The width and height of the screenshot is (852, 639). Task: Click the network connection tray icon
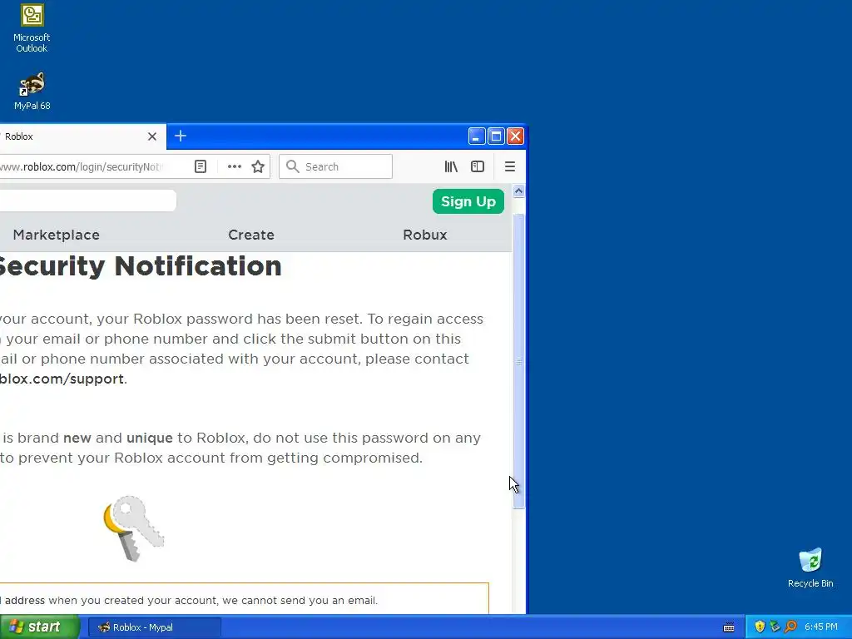(x=775, y=627)
